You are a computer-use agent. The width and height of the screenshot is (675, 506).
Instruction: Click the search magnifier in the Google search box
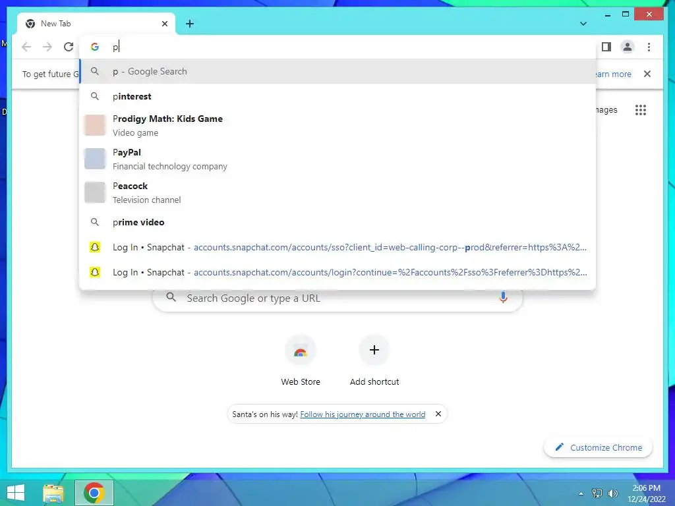171,297
